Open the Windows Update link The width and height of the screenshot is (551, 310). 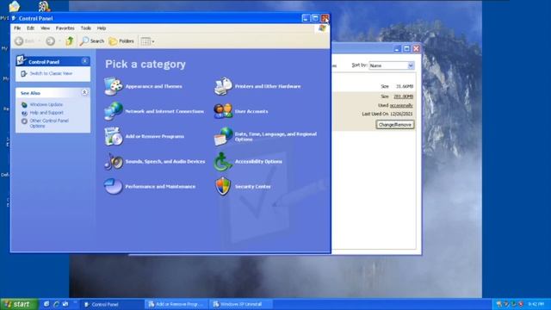[46, 104]
